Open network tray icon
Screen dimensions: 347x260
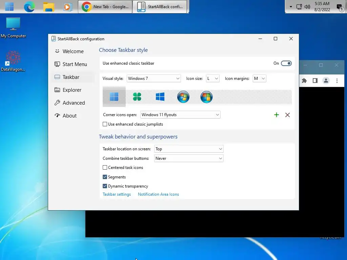click(299, 7)
